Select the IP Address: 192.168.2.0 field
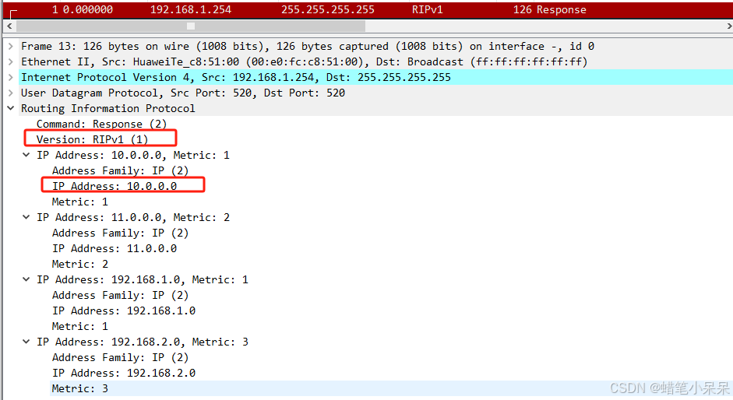The height and width of the screenshot is (400, 733). (x=124, y=373)
